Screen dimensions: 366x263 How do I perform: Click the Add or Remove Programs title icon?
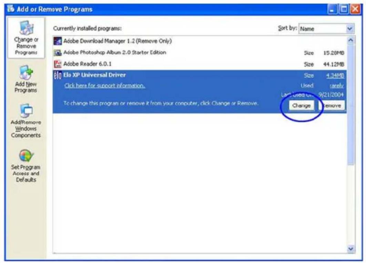point(11,9)
